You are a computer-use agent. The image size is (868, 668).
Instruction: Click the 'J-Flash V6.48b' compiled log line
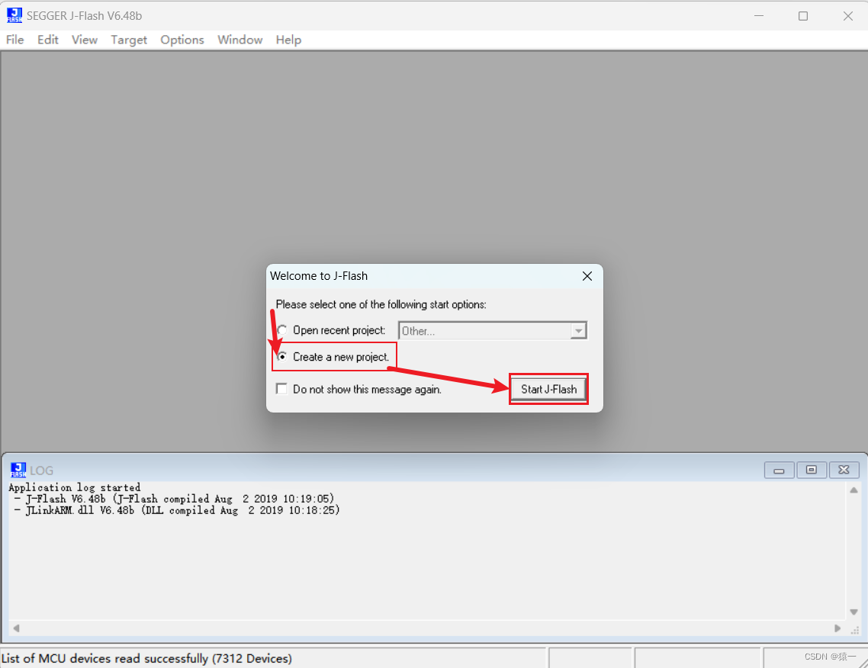(175, 499)
